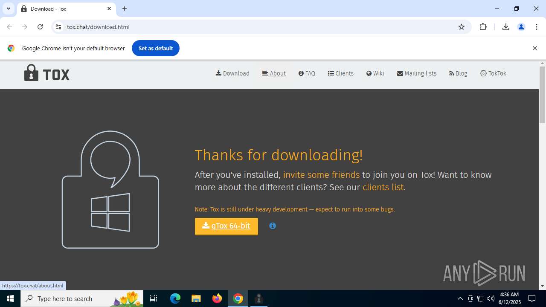The image size is (546, 307).
Task: Open the Download nav link
Action: tap(232, 73)
